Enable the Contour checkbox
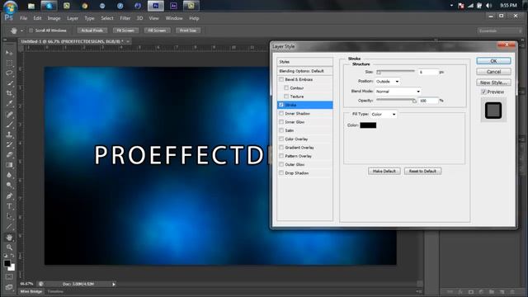Viewport: 528px width, 297px height. (286, 88)
